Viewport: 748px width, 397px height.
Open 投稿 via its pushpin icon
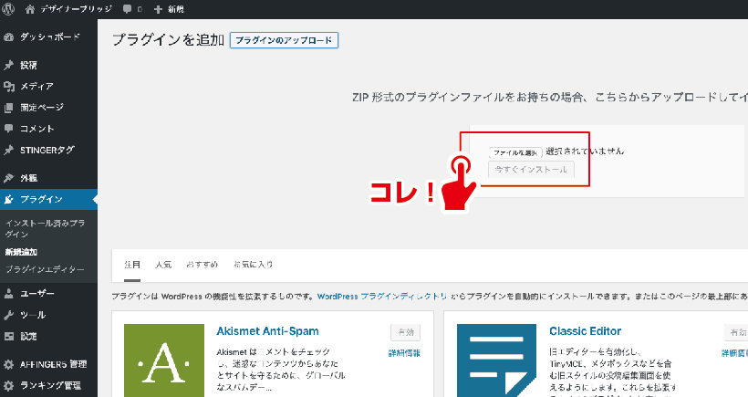(9, 66)
